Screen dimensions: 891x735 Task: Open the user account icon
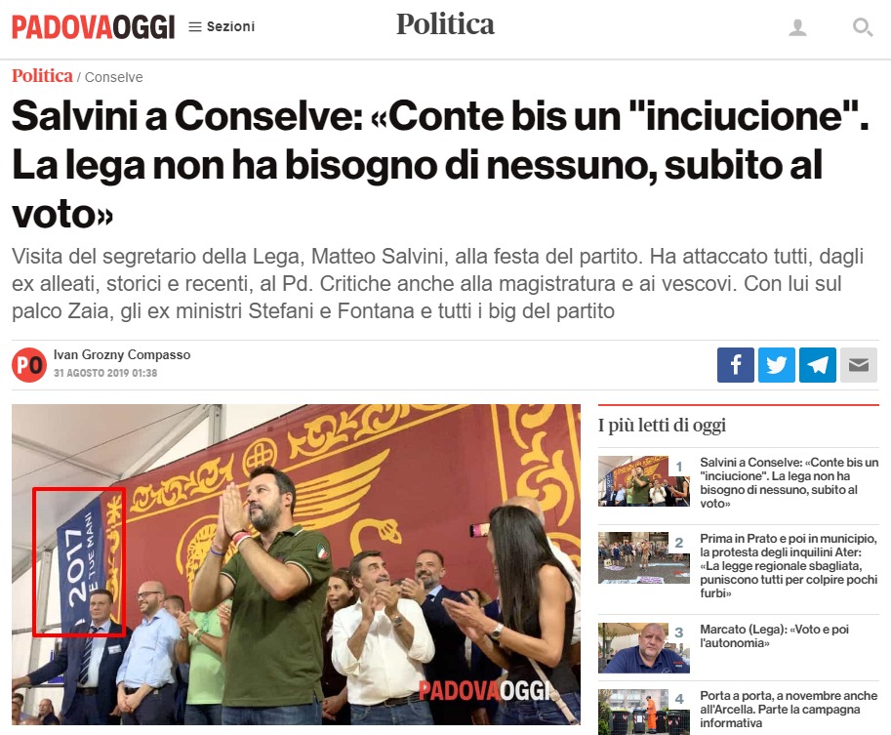click(798, 26)
